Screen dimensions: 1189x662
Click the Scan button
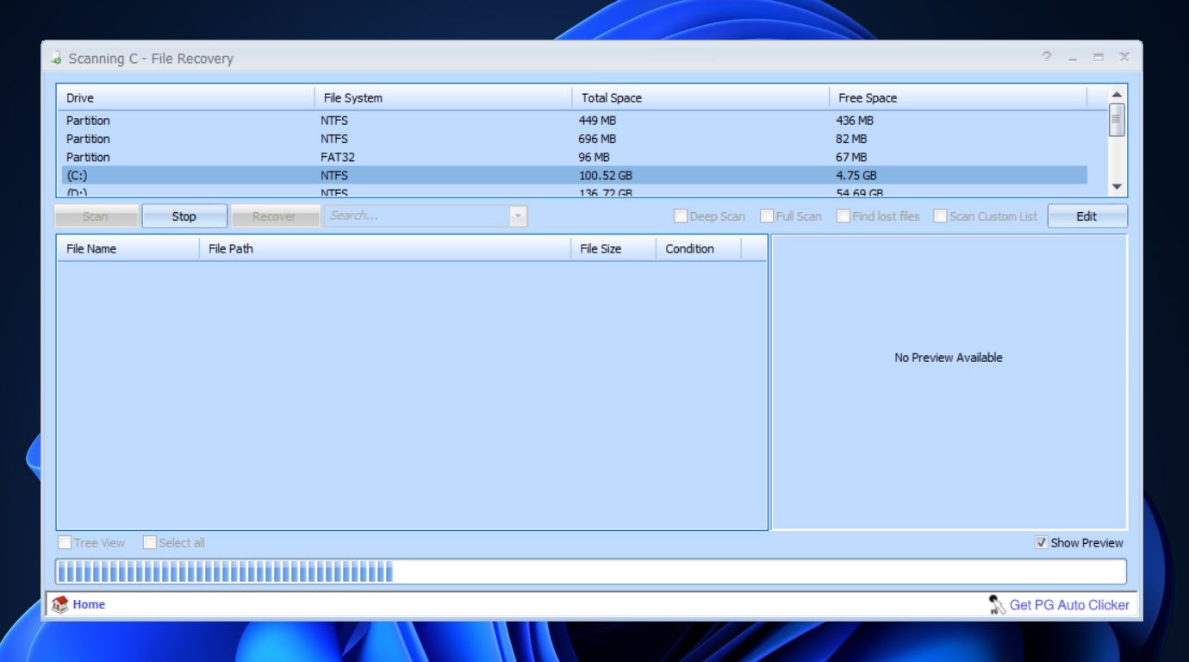pos(96,216)
